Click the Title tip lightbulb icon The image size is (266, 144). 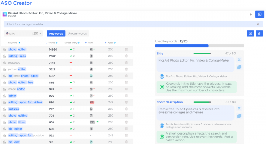pyautogui.click(x=162, y=87)
